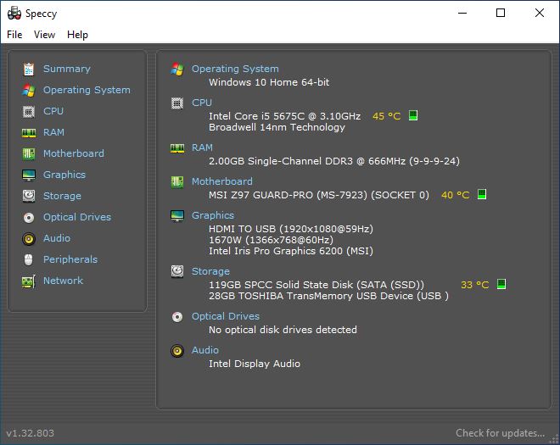560x445 pixels.
Task: Click Intel Iris Pro Graphics 6200 line
Action: tap(291, 251)
